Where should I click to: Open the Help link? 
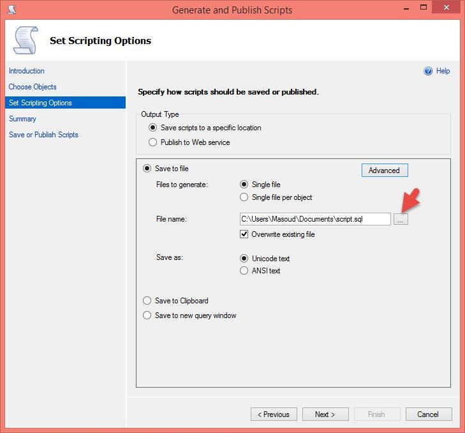(443, 71)
